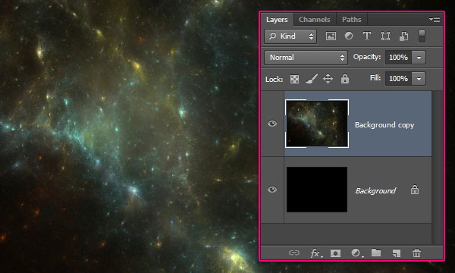Filter for type layers icon
Screen dimensions: 455x273
point(367,36)
